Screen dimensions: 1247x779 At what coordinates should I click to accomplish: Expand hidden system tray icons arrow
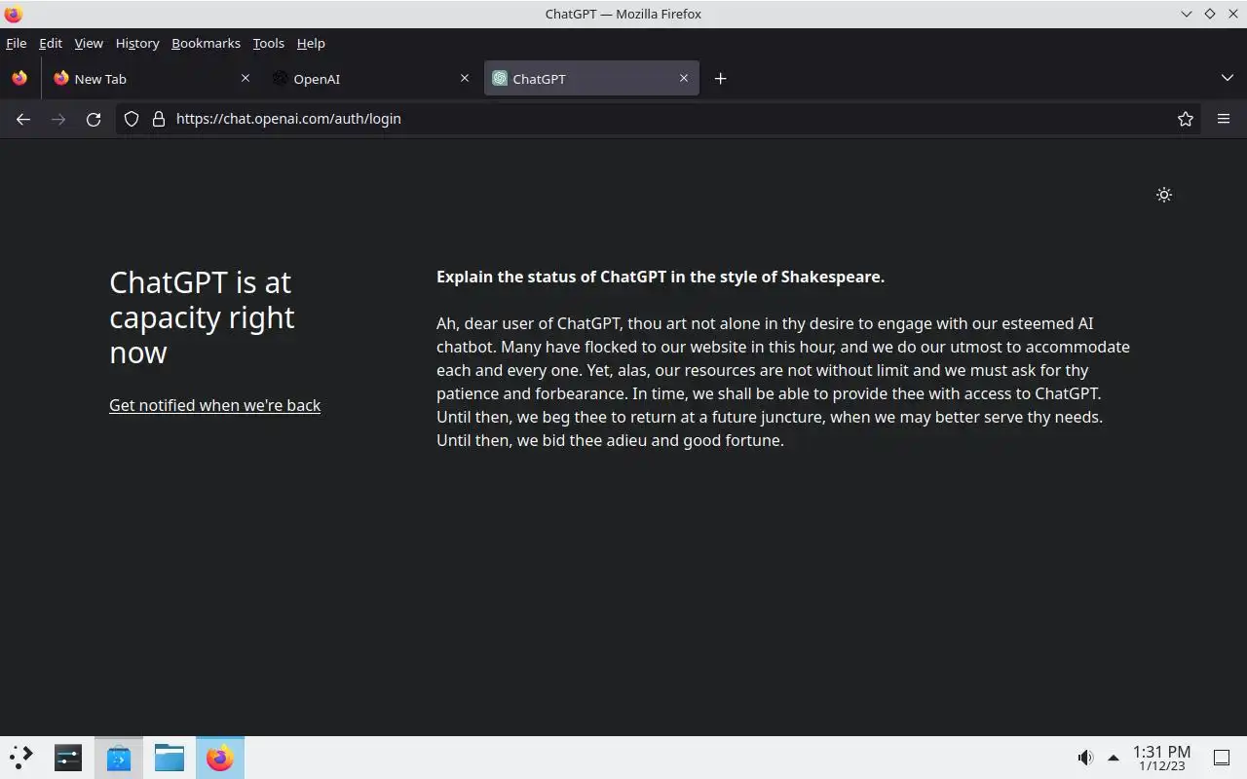(x=1114, y=758)
